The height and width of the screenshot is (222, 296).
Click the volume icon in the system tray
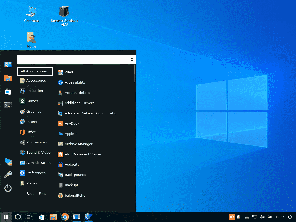pos(262,217)
